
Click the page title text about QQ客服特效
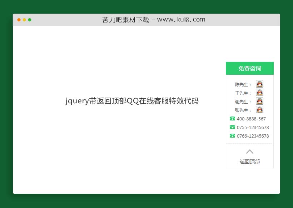[132, 101]
